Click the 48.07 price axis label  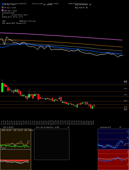click(125, 89)
